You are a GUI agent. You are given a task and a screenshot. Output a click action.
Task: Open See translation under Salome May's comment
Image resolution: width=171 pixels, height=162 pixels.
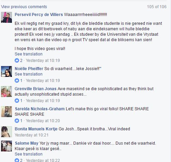click(x=29, y=154)
